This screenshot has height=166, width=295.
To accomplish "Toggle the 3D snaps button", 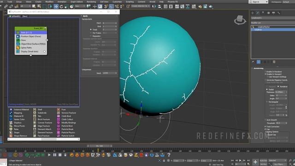I will pyautogui.click(x=106, y=6).
